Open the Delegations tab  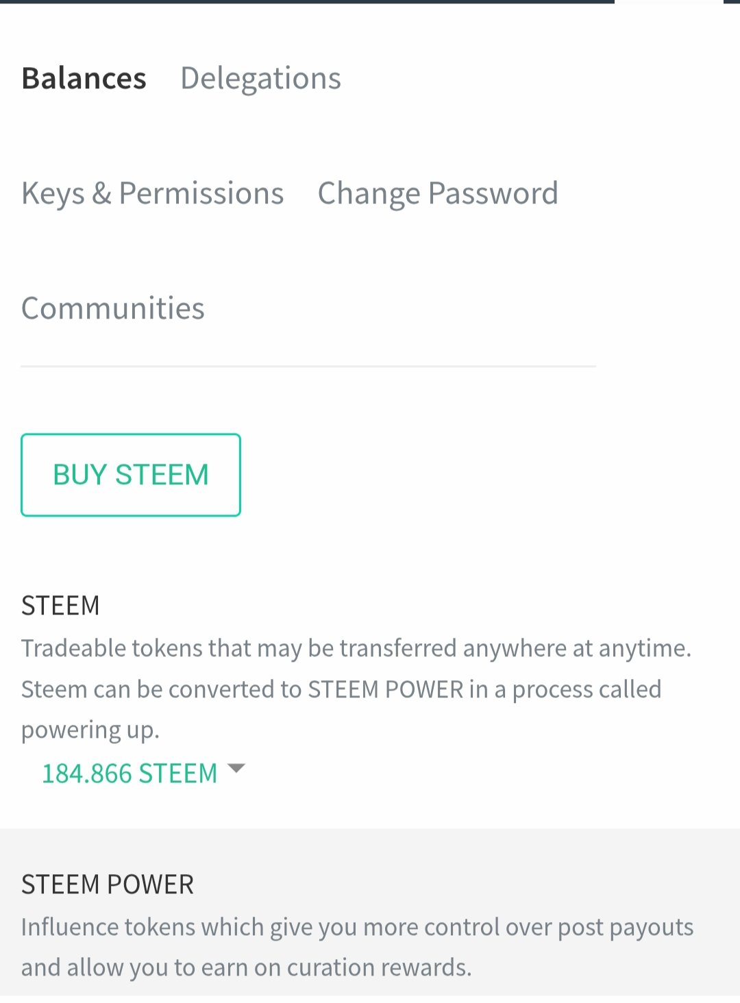tap(260, 78)
